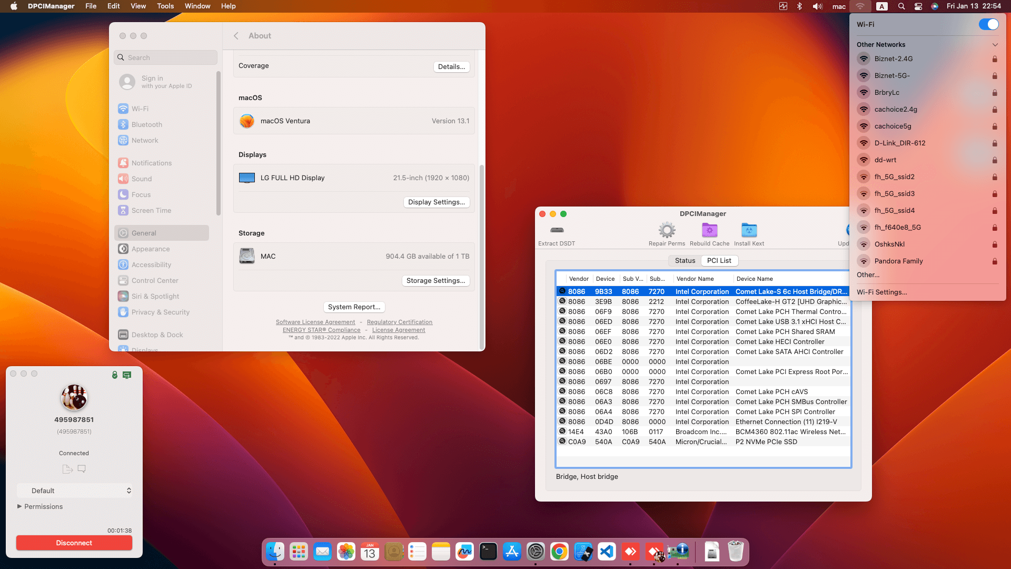Screen dimensions: 1011x569
Task: Click the file transfer icon in AnyDesk
Action: 67,468
